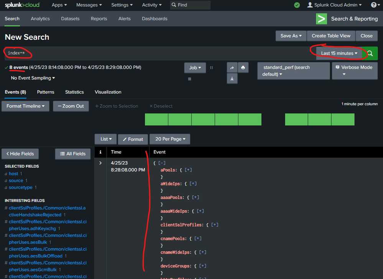Switch to the Patterns tab

point(46,92)
